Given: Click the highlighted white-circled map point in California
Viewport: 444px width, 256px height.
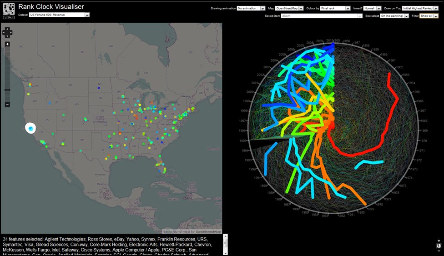Looking at the screenshot, I should coord(30,128).
